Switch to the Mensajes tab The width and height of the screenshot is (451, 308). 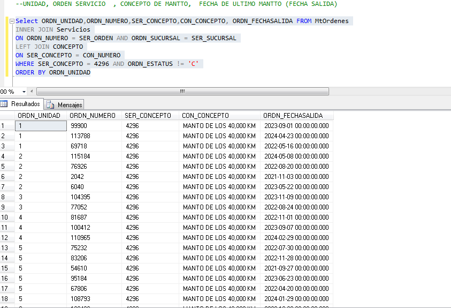[x=64, y=105]
